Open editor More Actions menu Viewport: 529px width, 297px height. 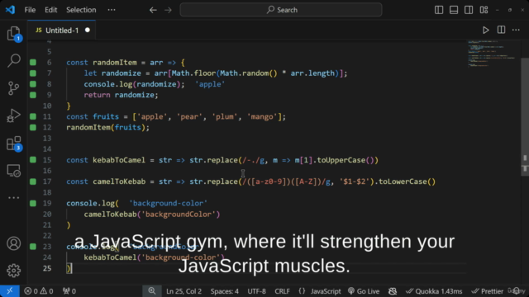pyautogui.click(x=516, y=30)
